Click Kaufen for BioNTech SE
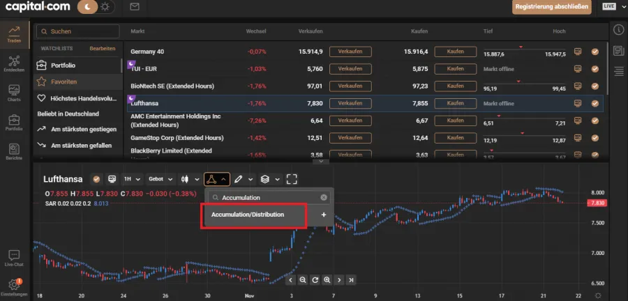Image resolution: width=628 pixels, height=301 pixels. [x=456, y=86]
